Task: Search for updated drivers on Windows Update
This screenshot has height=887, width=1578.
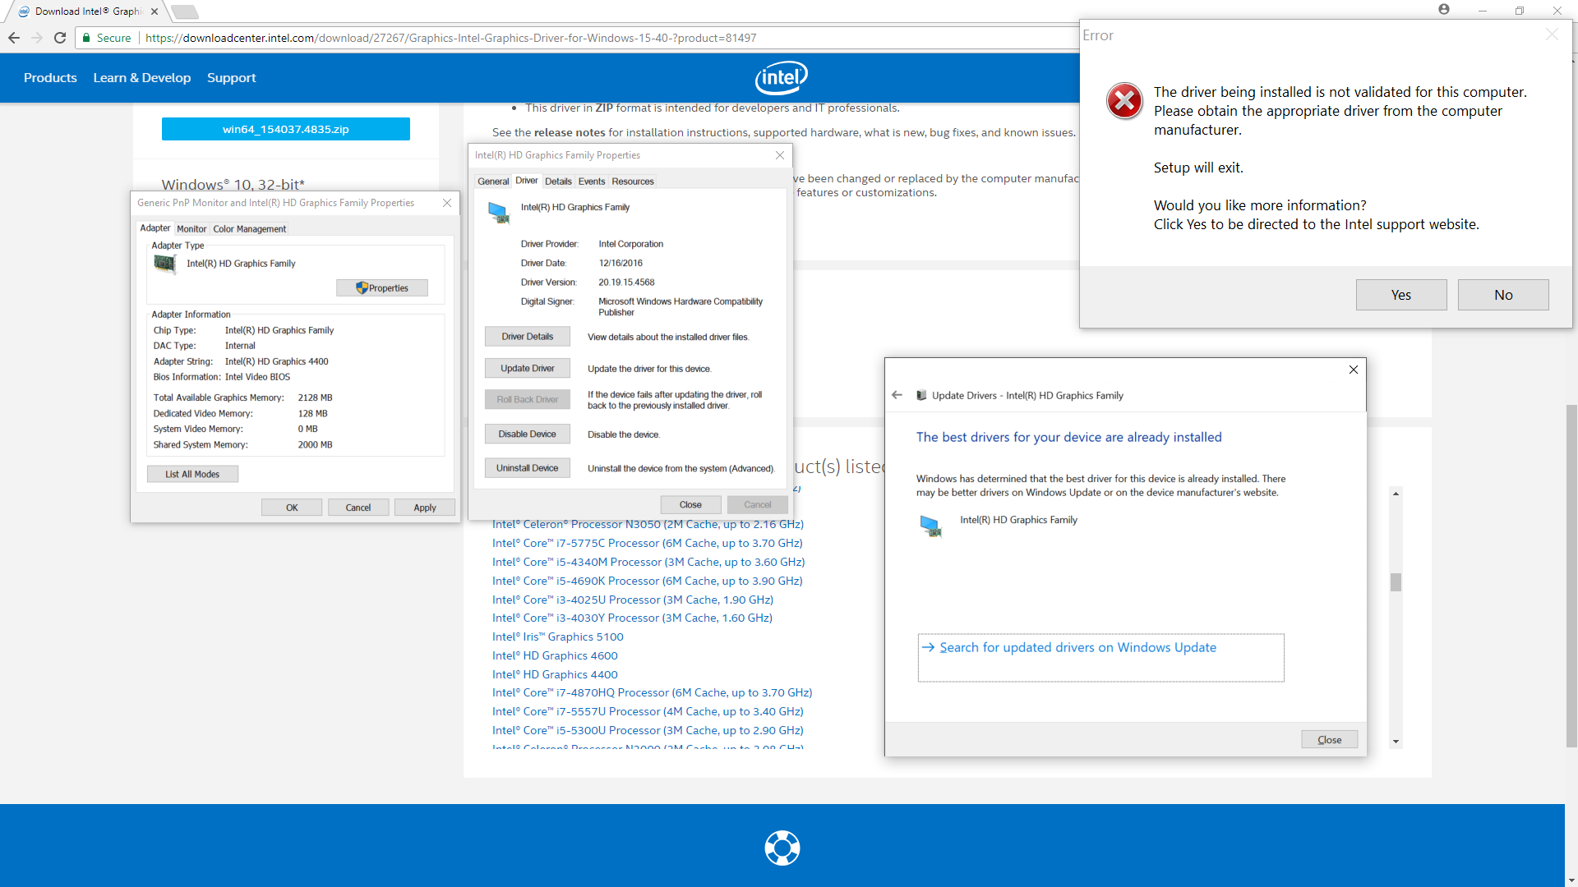Action: (x=1077, y=648)
